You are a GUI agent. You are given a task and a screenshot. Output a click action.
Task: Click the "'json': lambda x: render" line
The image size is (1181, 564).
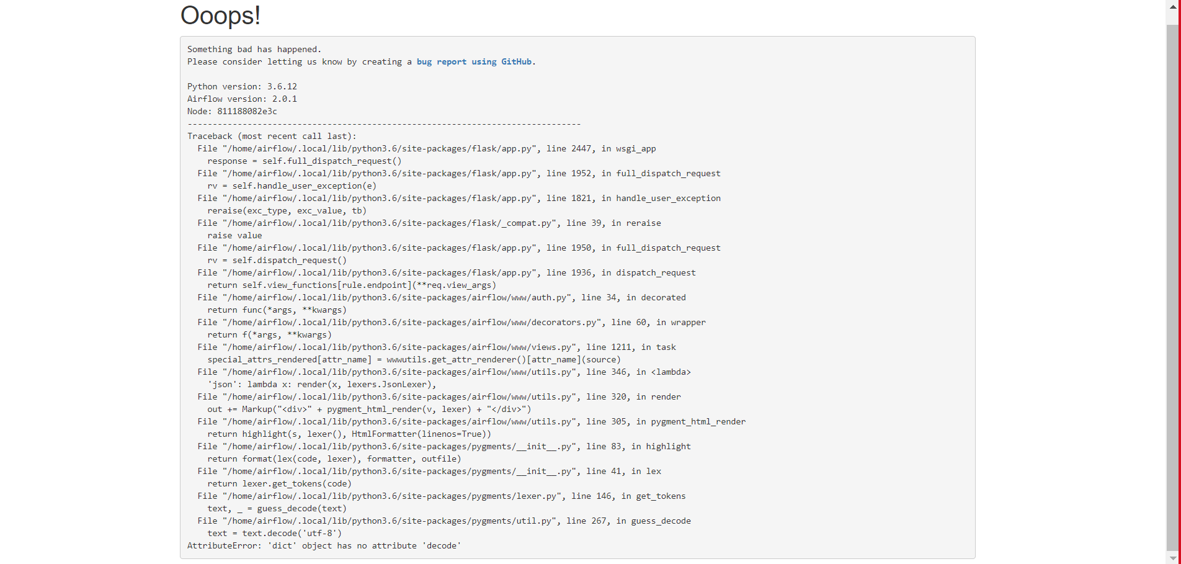322,384
